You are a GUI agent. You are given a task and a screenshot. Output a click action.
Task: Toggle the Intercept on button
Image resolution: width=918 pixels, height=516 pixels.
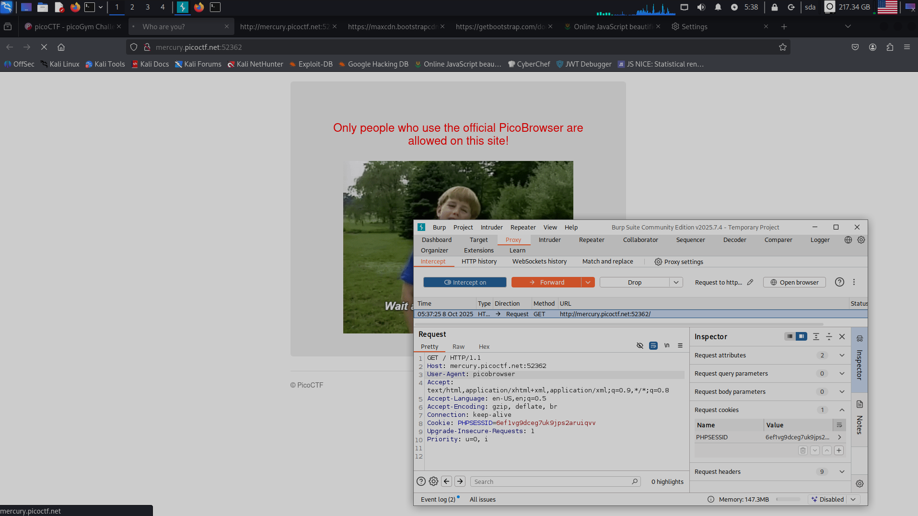[x=465, y=282]
